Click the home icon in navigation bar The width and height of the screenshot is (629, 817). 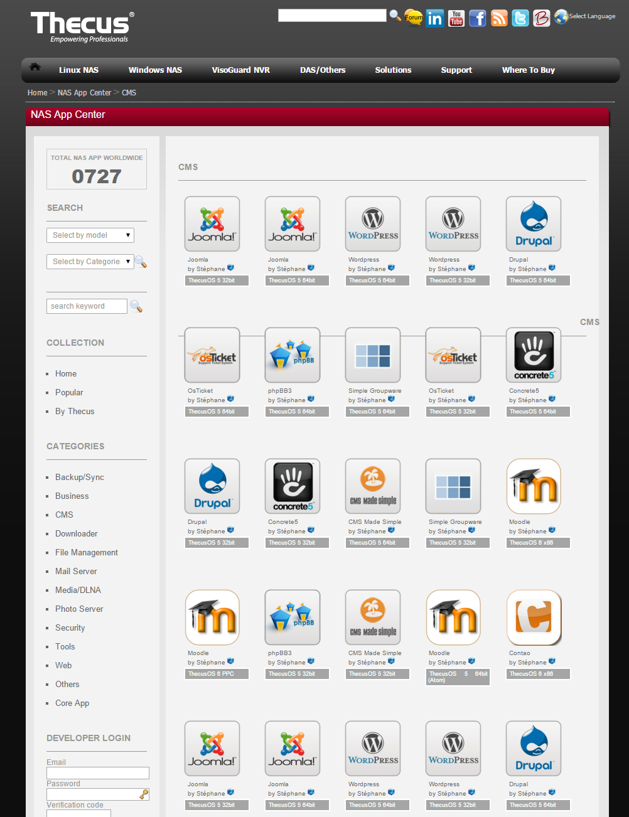click(x=35, y=67)
